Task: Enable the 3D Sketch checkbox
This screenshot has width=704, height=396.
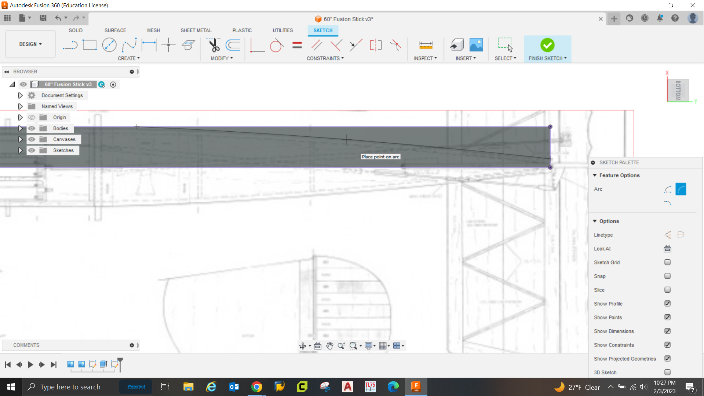Action: tap(667, 373)
